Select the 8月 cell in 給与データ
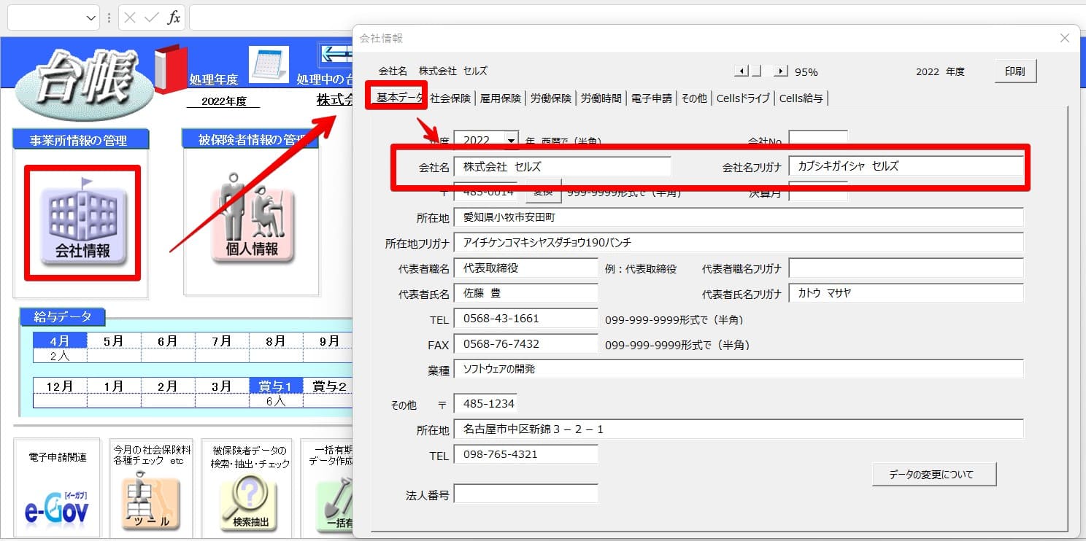 coord(276,340)
